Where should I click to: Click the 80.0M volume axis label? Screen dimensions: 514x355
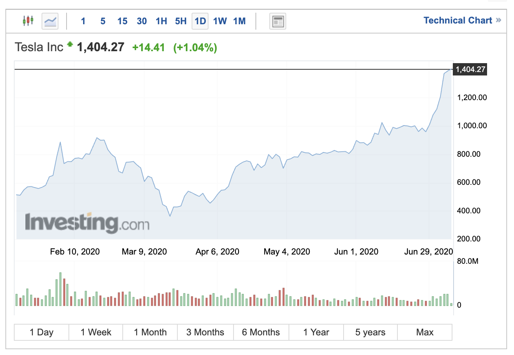coord(467,261)
